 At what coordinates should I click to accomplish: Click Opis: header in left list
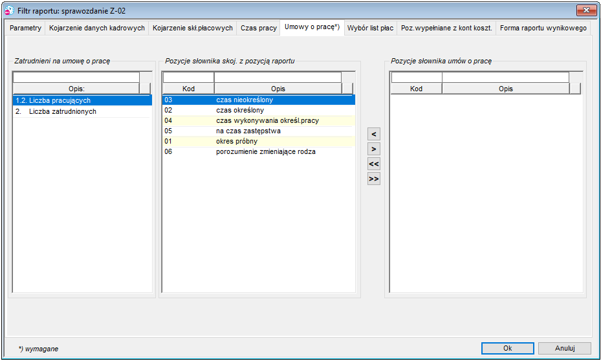[x=76, y=89]
